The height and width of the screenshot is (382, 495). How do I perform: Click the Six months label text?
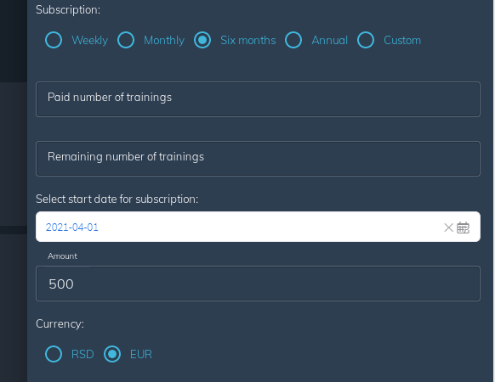point(248,41)
